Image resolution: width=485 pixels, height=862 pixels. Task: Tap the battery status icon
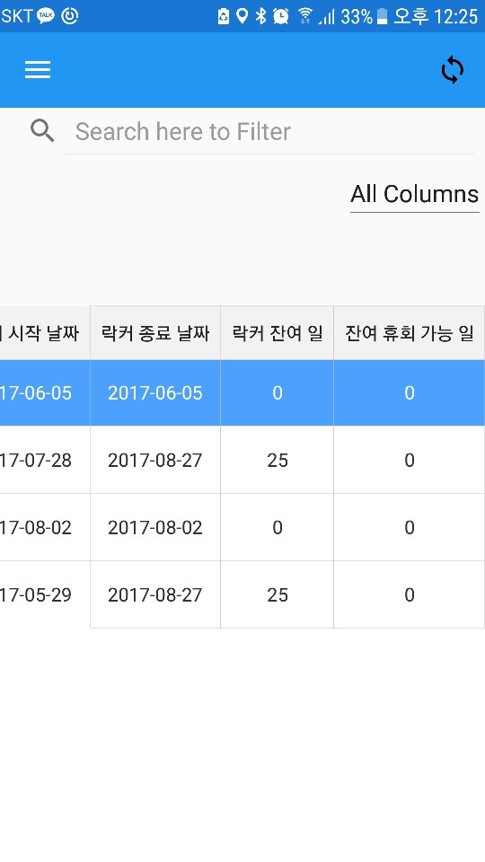point(383,16)
